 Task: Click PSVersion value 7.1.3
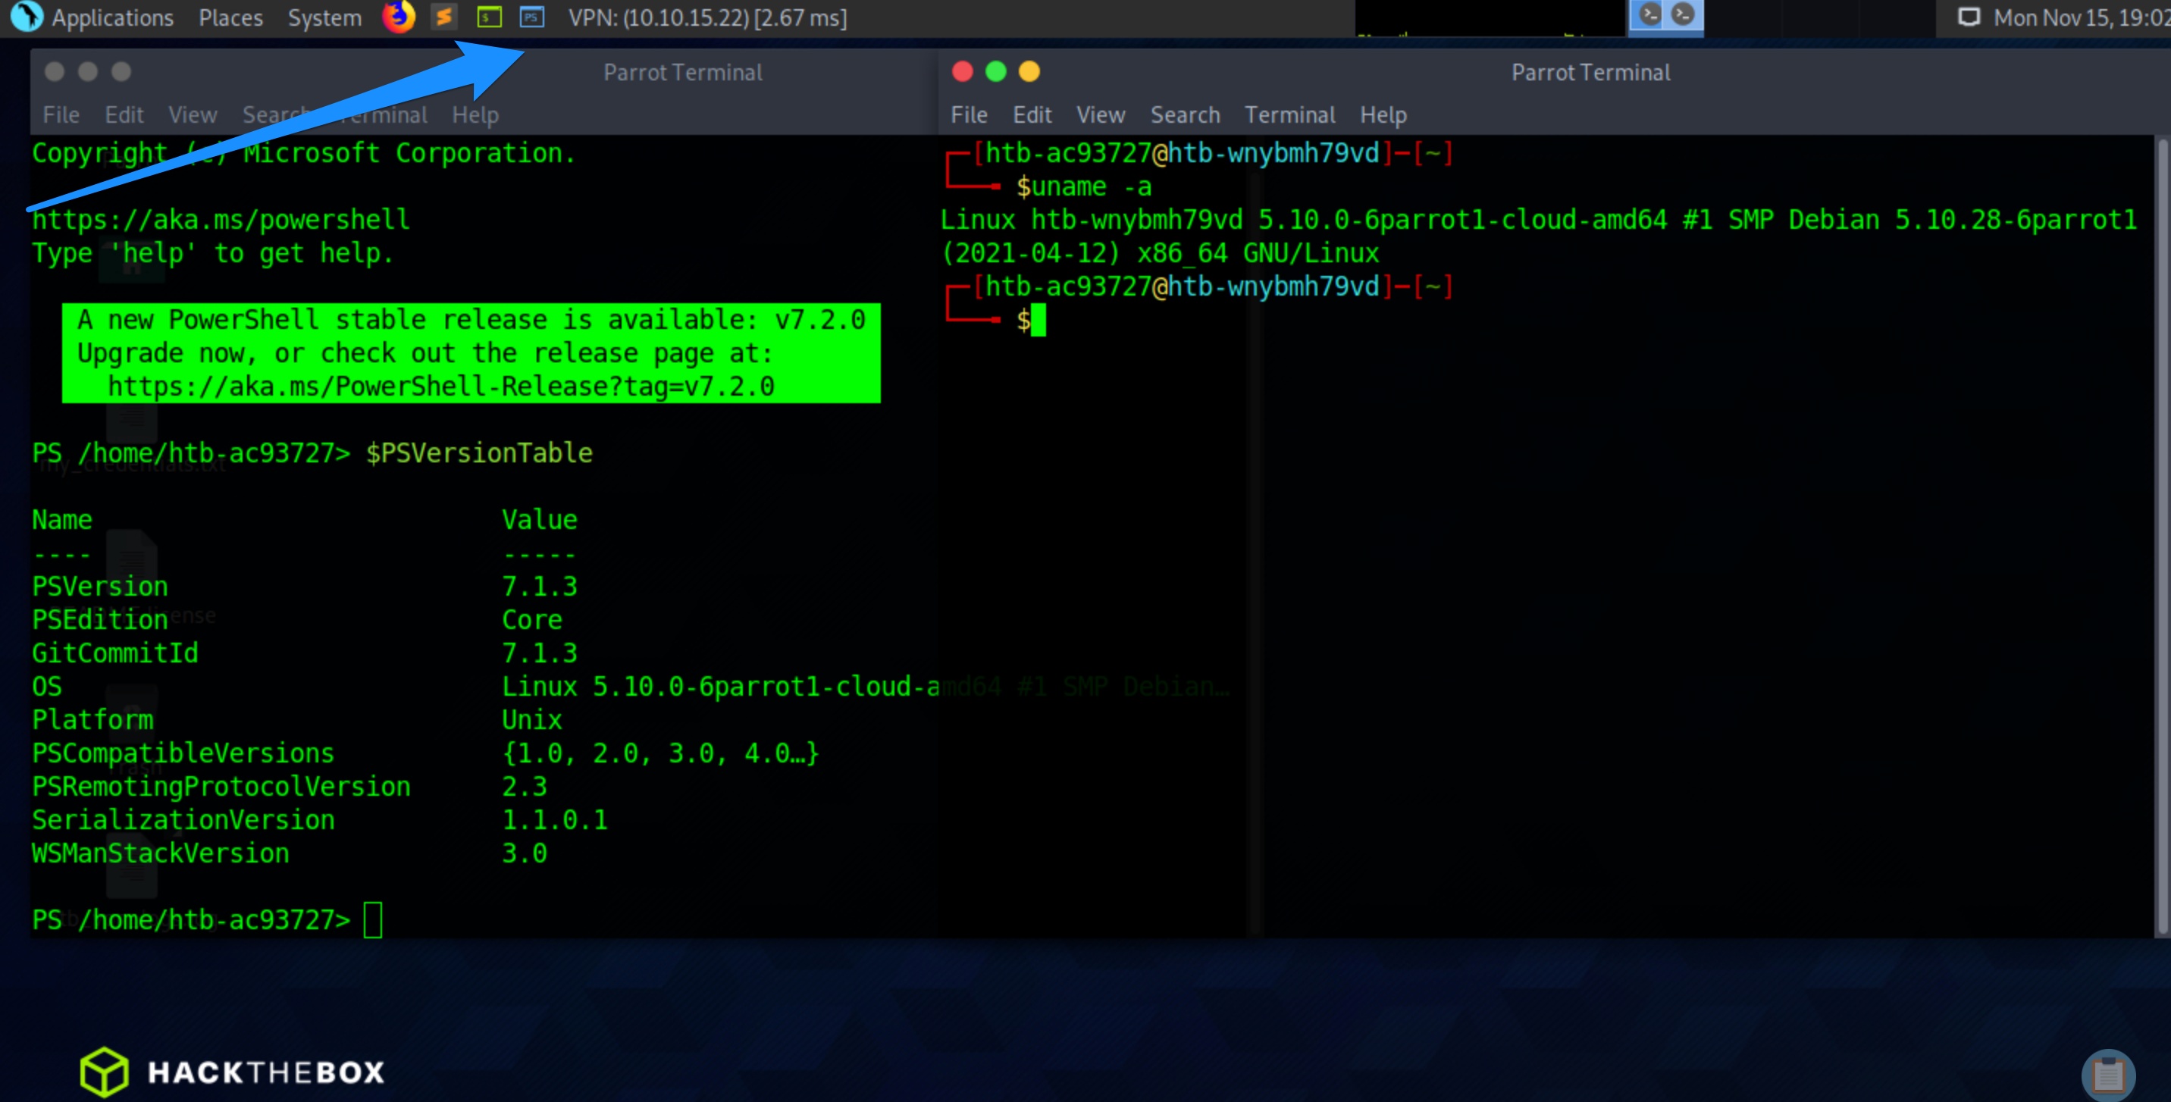click(540, 587)
